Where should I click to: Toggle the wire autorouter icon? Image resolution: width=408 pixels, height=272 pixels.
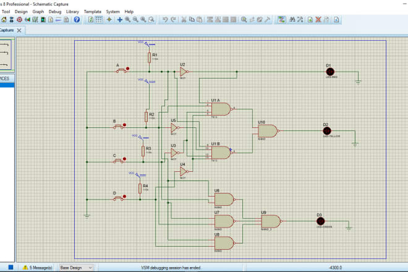coord(281,20)
